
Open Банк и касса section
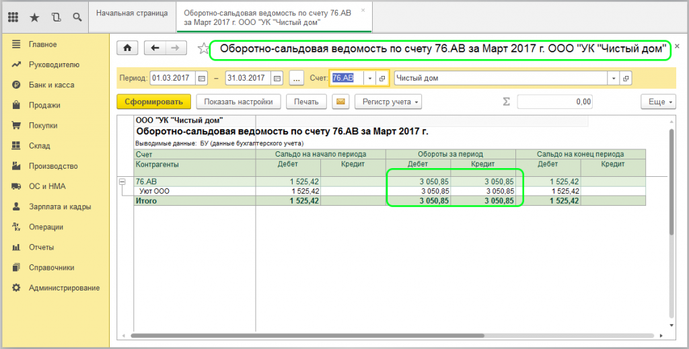[51, 85]
